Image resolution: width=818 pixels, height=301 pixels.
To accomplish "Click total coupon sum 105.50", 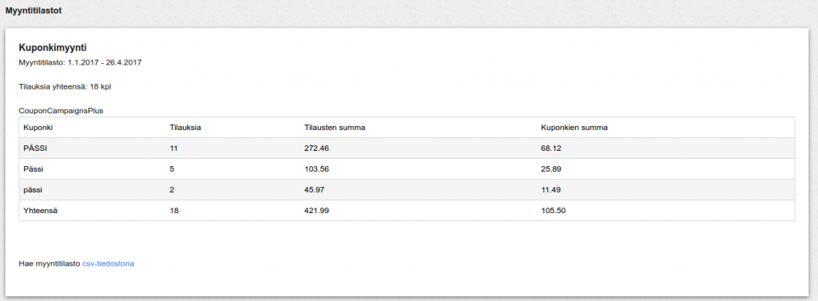I will click(554, 211).
